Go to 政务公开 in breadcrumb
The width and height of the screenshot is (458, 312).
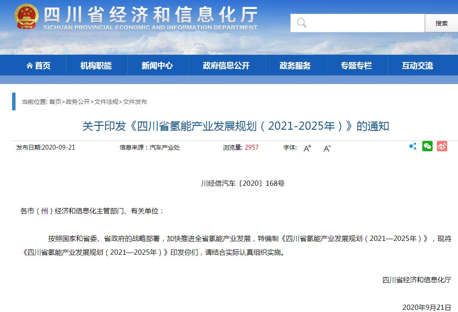(x=78, y=102)
